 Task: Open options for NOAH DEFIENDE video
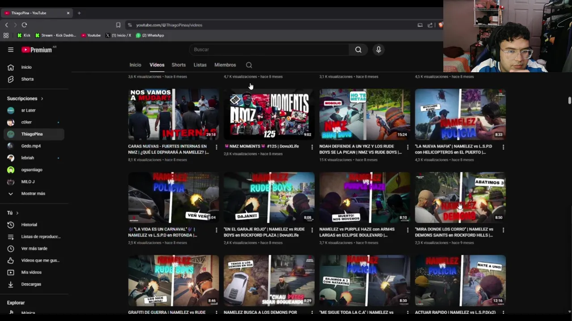click(408, 147)
